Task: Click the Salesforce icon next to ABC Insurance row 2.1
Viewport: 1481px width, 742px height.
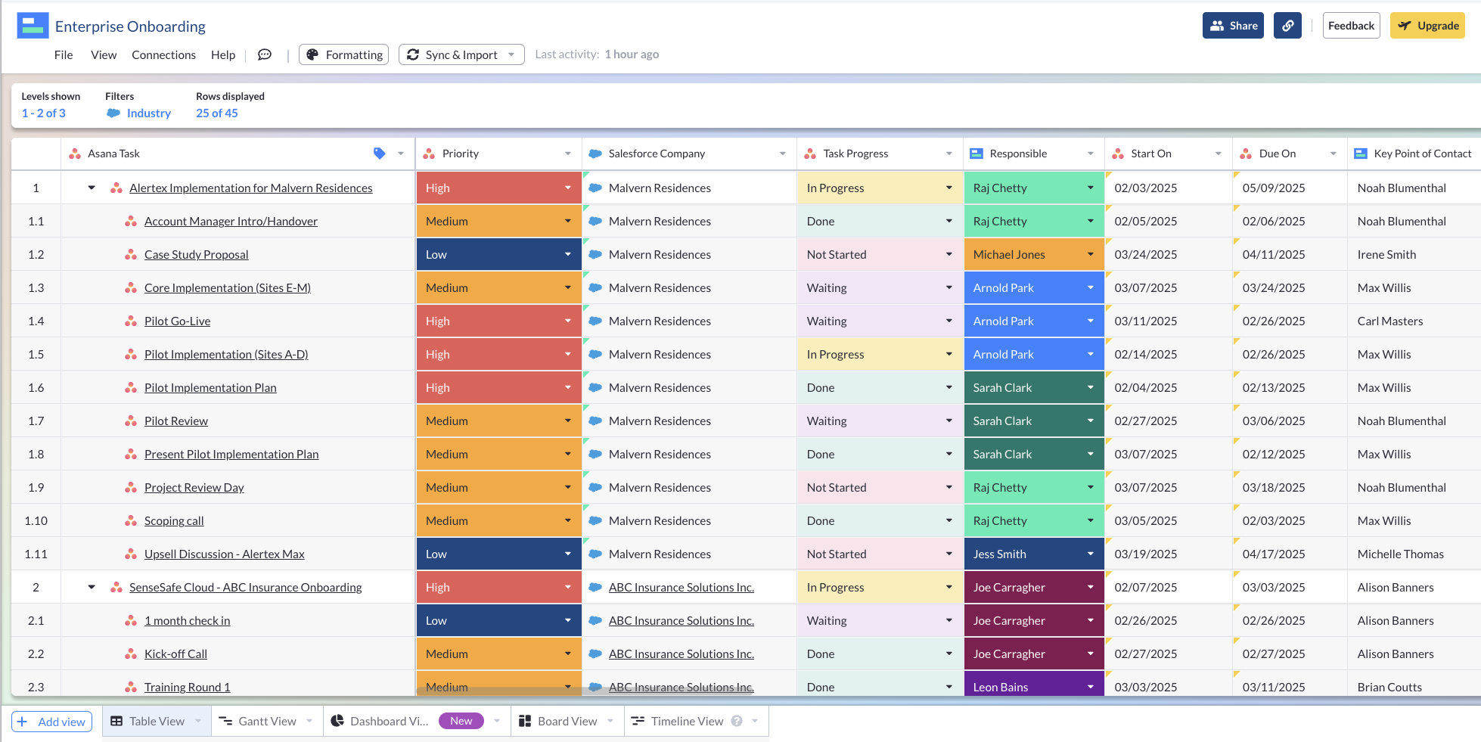Action: click(x=595, y=621)
